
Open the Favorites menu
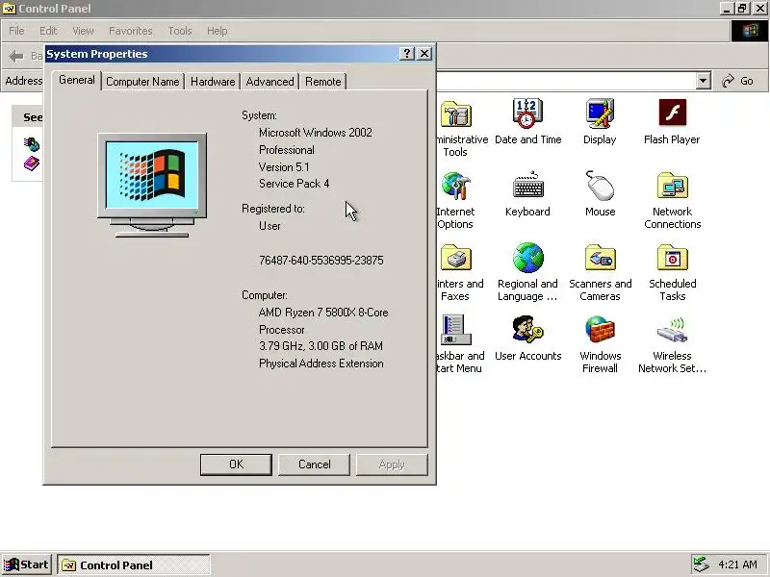[x=131, y=31]
